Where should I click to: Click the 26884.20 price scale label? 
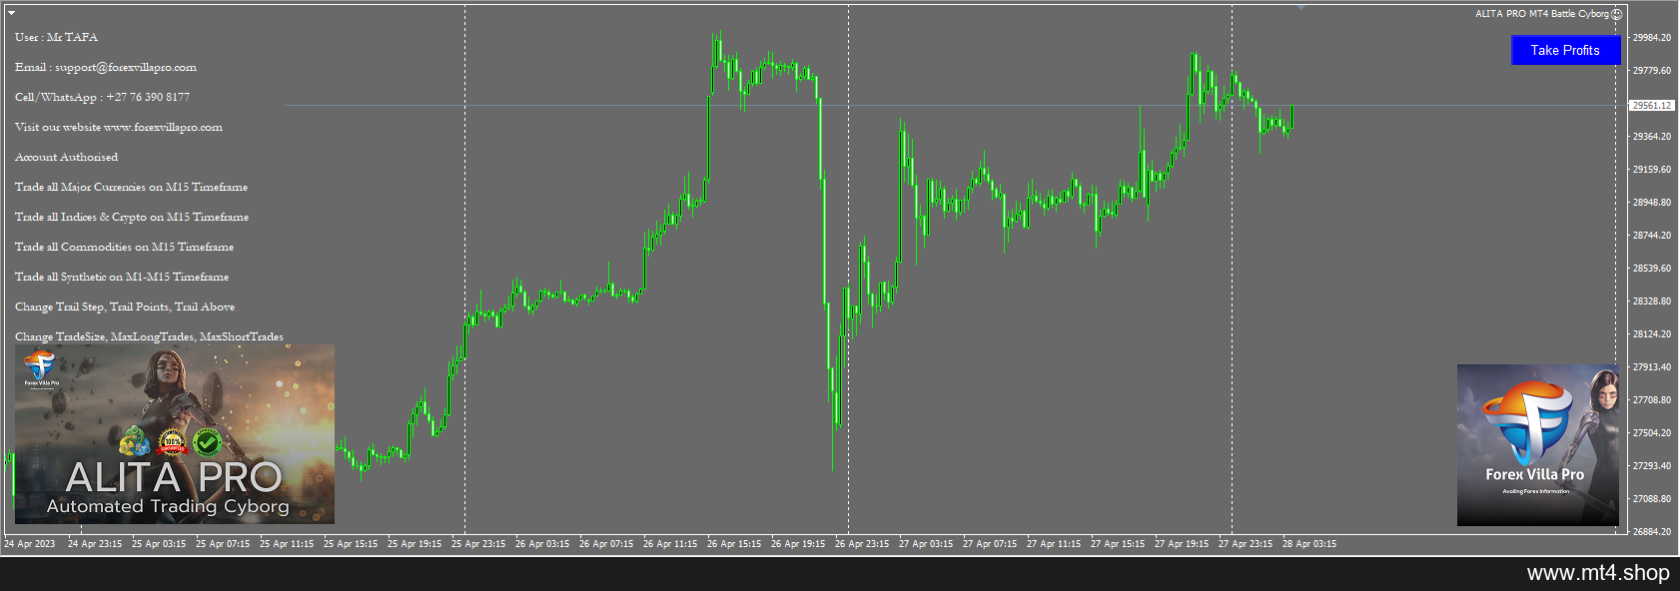pyautogui.click(x=1651, y=532)
